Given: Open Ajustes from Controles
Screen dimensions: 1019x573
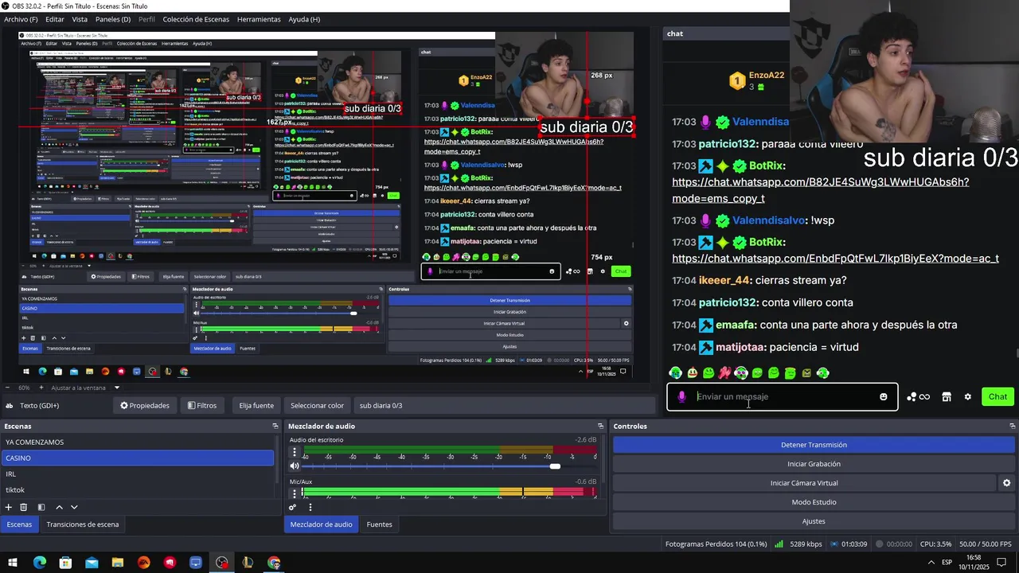Looking at the screenshot, I should (814, 521).
